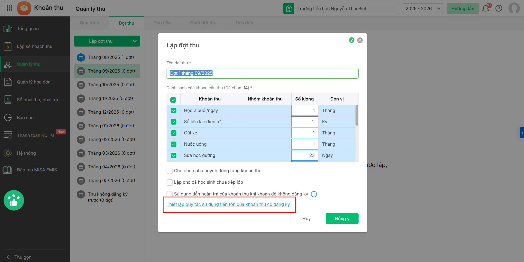The width and height of the screenshot is (524, 262).
Task: Click the Tên đợt thu input field
Action: [x=263, y=73]
